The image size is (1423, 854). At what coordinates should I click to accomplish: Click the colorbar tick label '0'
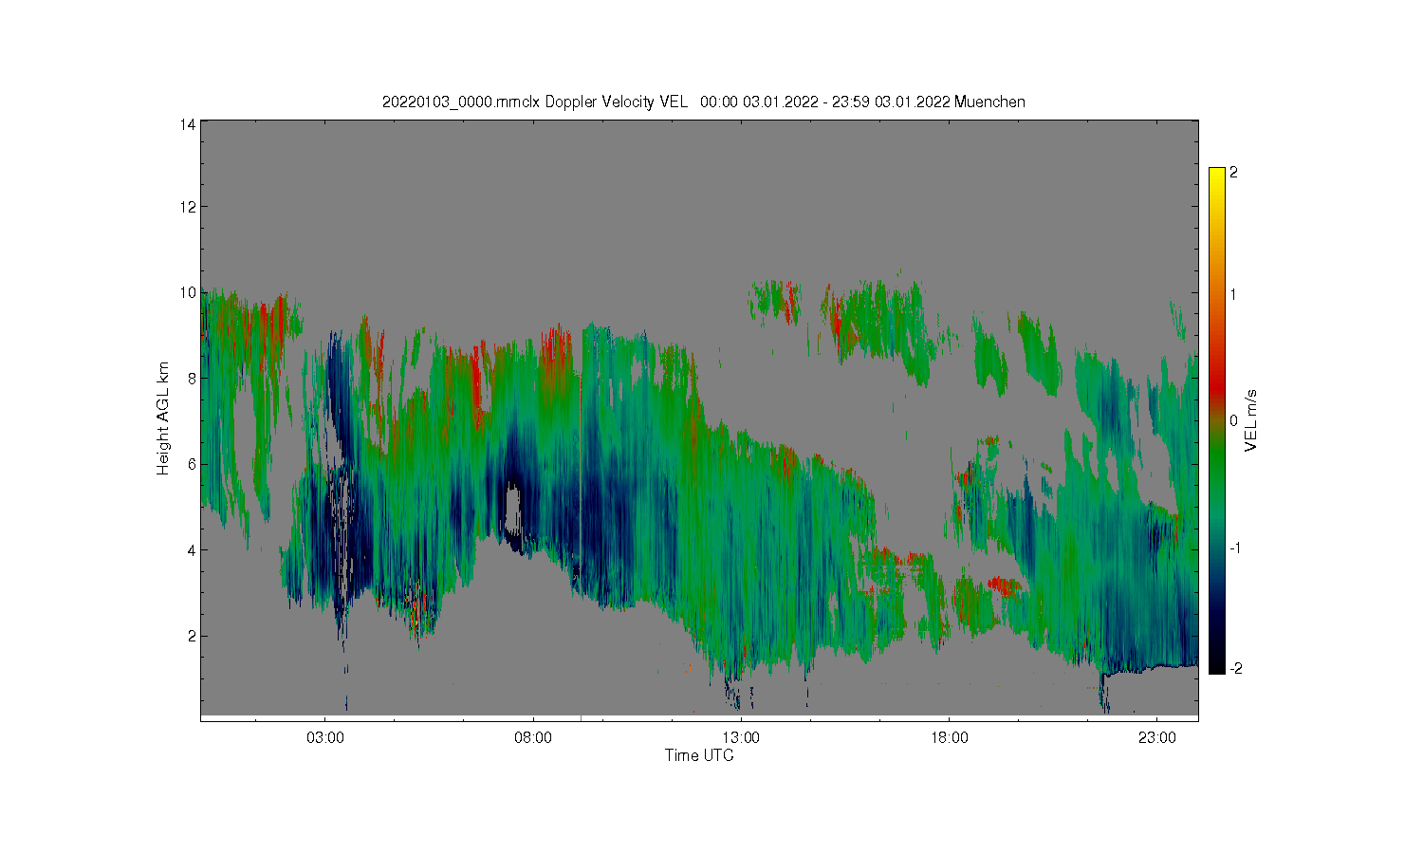click(x=1233, y=421)
